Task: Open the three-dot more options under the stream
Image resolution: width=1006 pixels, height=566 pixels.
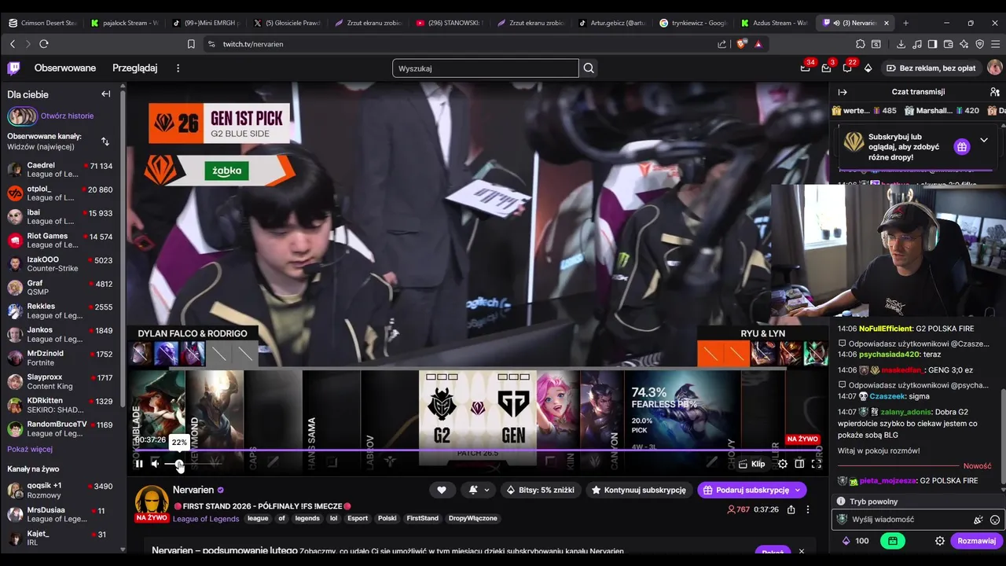Action: (807, 509)
